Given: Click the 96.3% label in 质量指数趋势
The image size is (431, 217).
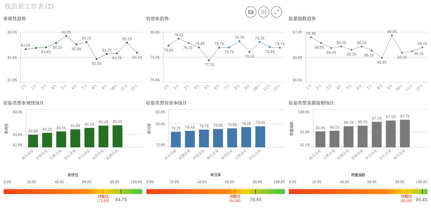Looking at the screenshot, I should (351, 54).
